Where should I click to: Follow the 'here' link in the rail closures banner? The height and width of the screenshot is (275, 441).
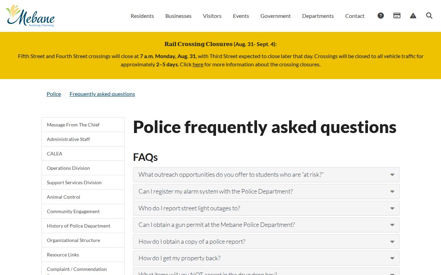tap(198, 64)
